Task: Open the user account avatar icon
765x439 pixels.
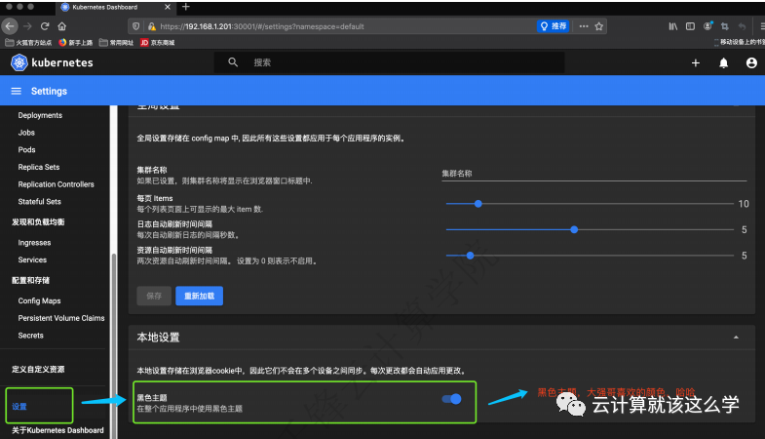Action: 751,62
